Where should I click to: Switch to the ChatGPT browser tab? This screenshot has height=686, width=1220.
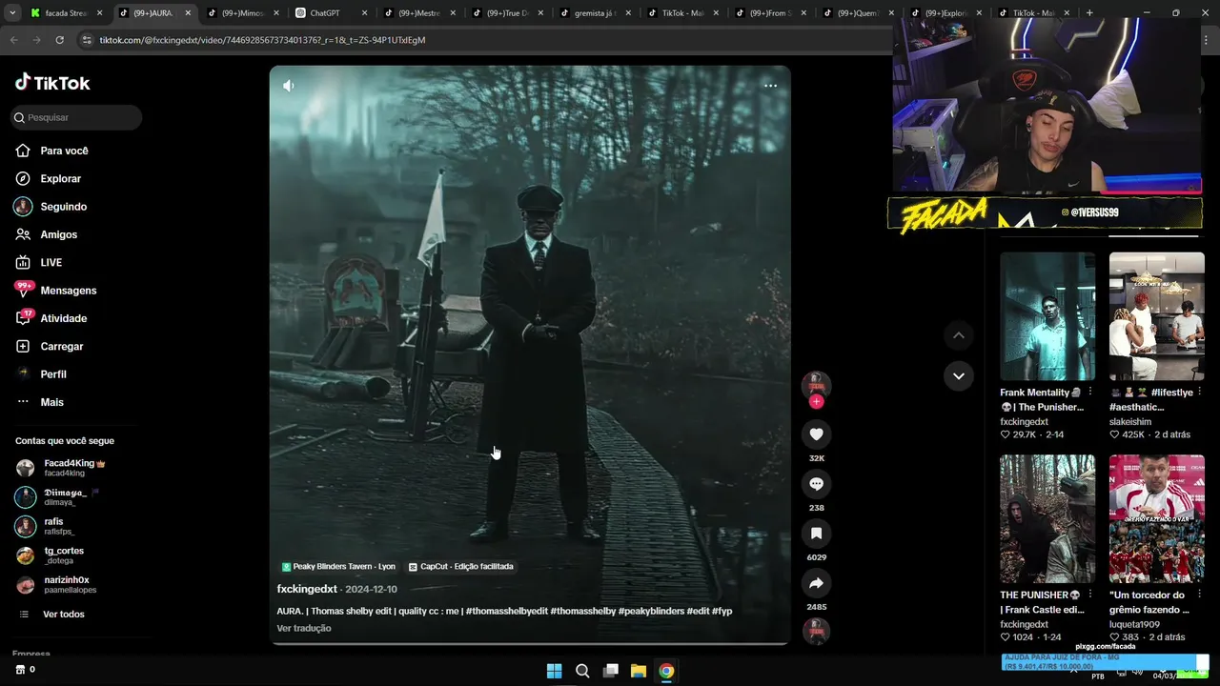330,13
